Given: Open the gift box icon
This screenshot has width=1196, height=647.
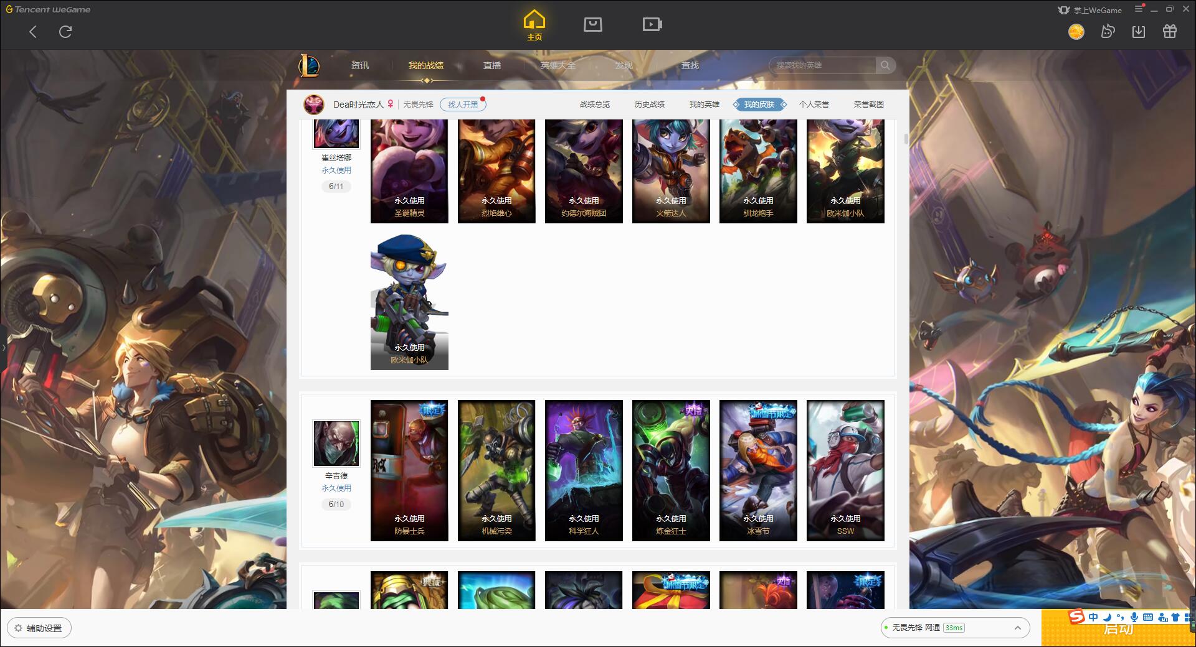Looking at the screenshot, I should [1170, 32].
